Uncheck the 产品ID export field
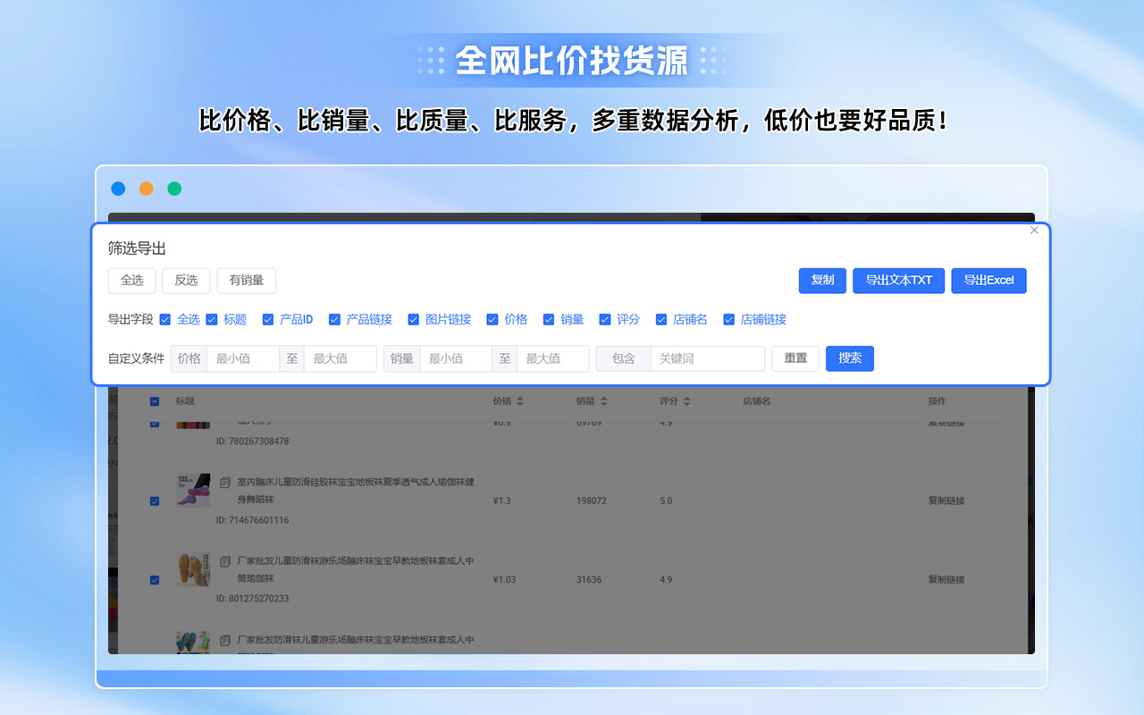This screenshot has height=715, width=1144. [x=267, y=319]
